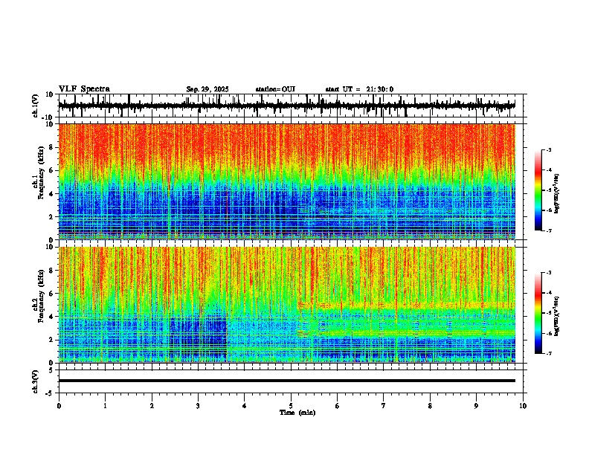
Task: Click the "start UT = 21:30: 0" header text
Action: (359, 89)
